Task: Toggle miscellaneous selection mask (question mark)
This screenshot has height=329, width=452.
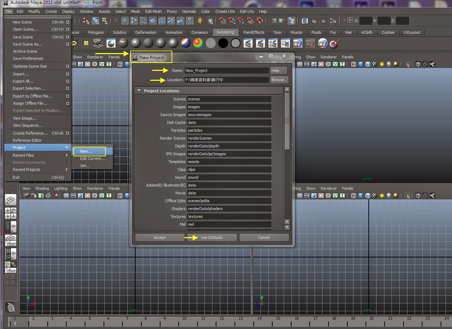Action: tap(190, 21)
